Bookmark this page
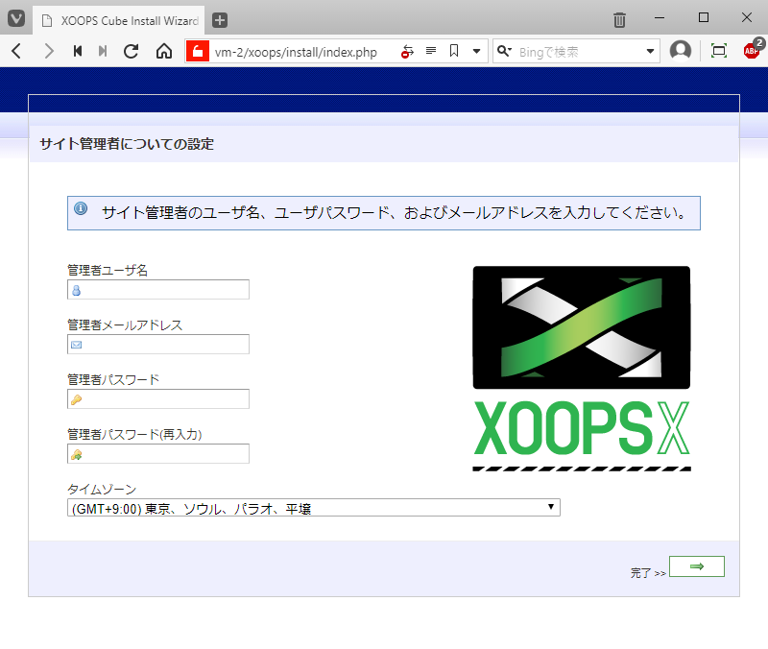 click(454, 51)
